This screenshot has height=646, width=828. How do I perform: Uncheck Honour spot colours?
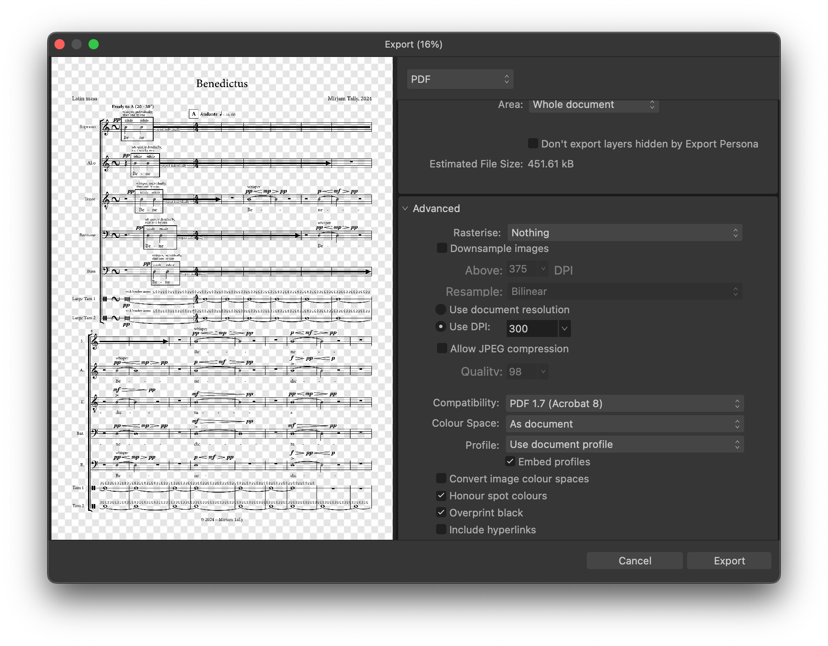(x=441, y=496)
